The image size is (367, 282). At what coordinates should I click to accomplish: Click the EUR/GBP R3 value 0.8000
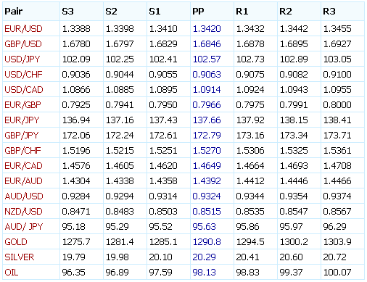tap(337, 105)
